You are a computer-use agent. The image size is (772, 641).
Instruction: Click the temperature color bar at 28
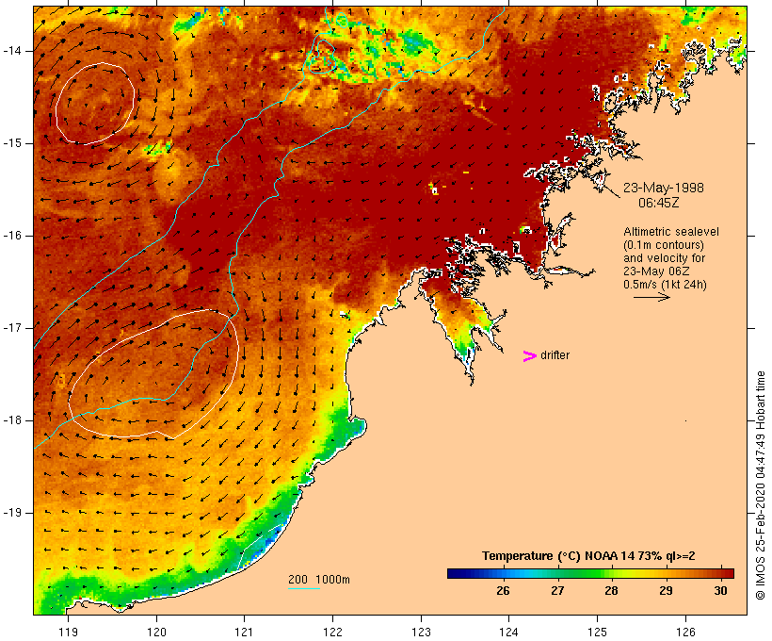point(612,573)
